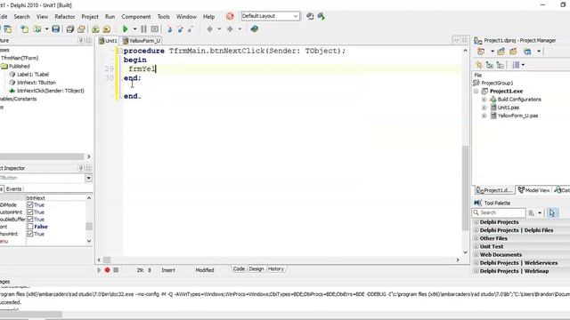Viewport: 570px width, 320px height.
Task: Click the Pause program toolbar icon
Action: 143,29
